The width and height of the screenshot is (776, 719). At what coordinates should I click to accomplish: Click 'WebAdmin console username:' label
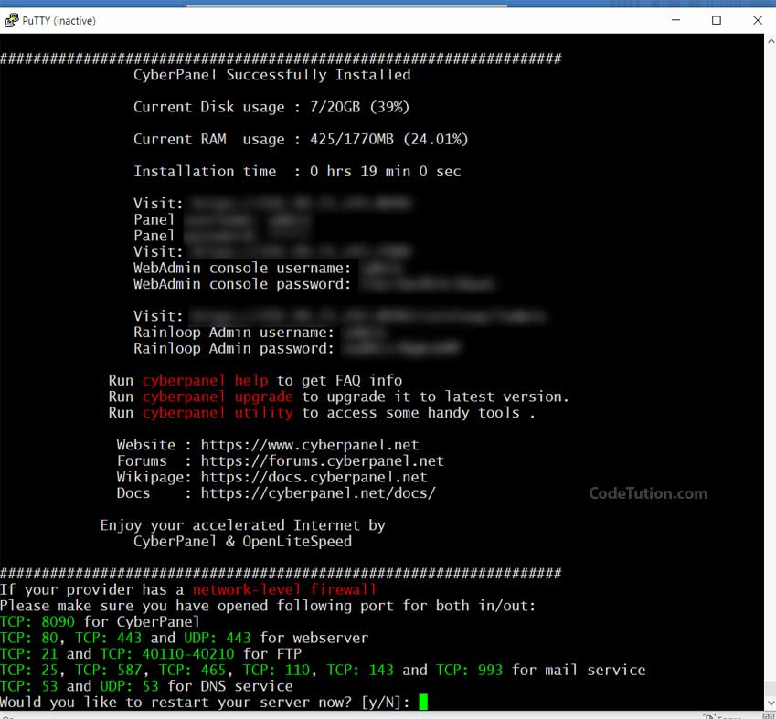coord(242,268)
